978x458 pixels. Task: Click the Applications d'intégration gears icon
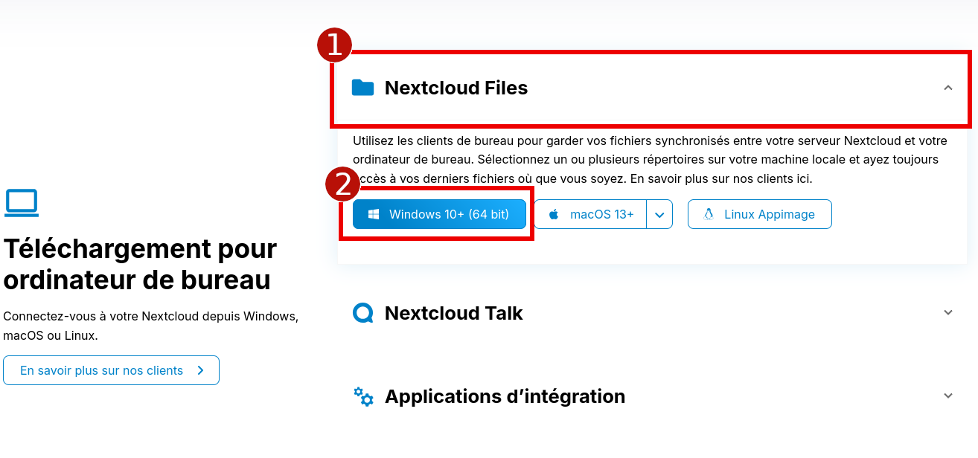pos(363,396)
